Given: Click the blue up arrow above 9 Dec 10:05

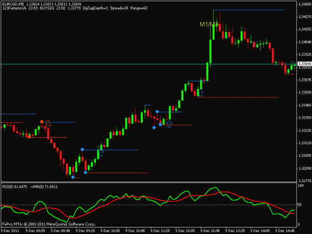Looking at the screenshot, I should (101, 153).
